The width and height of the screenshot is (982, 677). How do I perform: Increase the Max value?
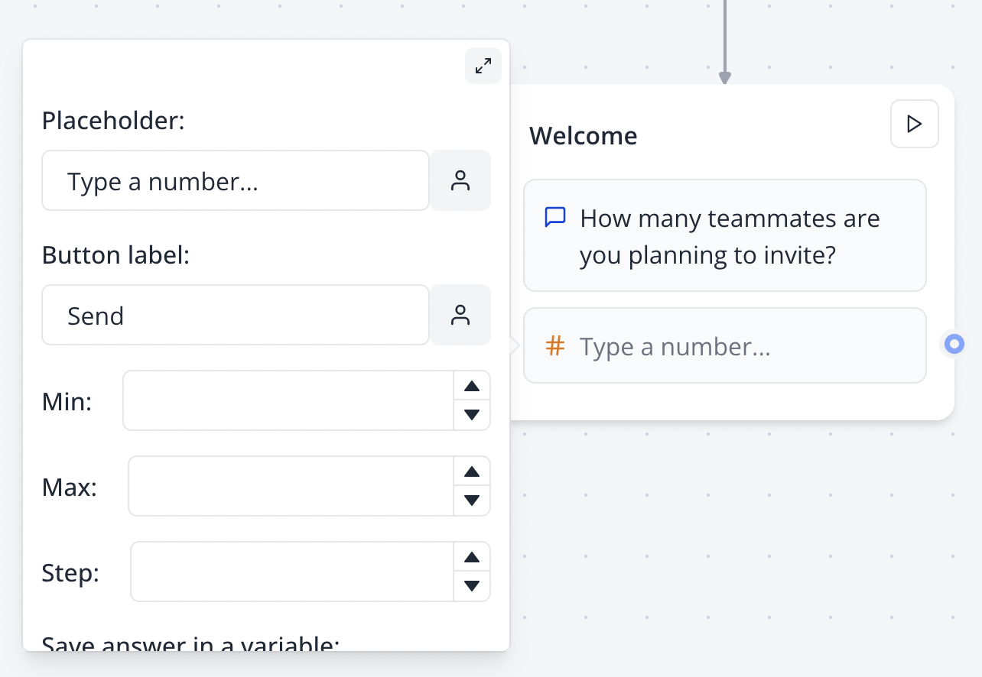472,471
